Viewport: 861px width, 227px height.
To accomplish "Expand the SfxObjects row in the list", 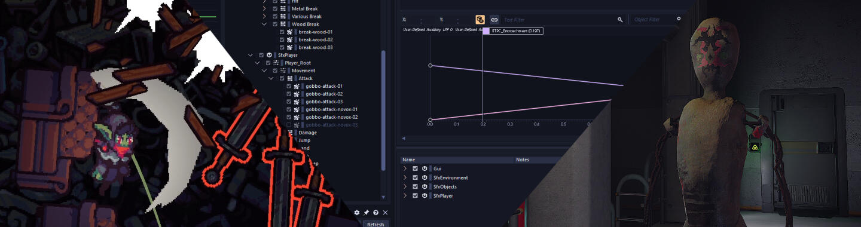I will pos(405,186).
